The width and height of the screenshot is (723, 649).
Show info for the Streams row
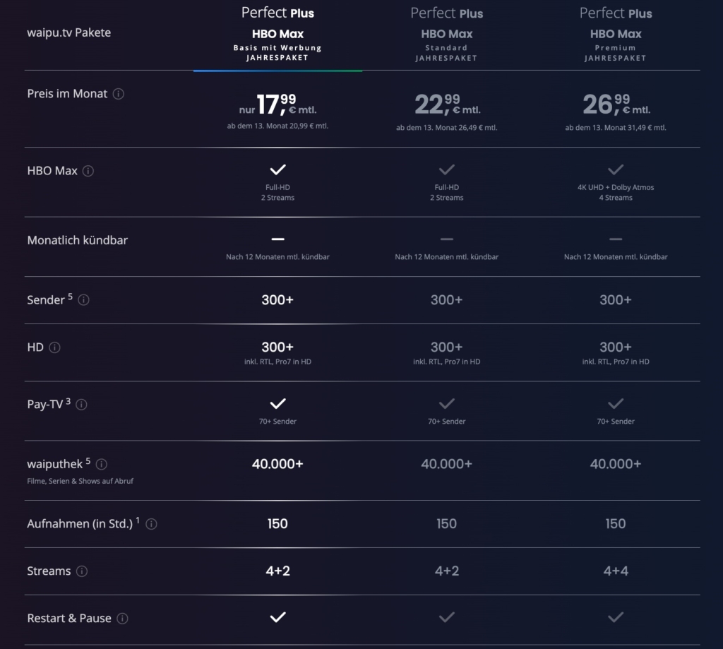(x=82, y=571)
